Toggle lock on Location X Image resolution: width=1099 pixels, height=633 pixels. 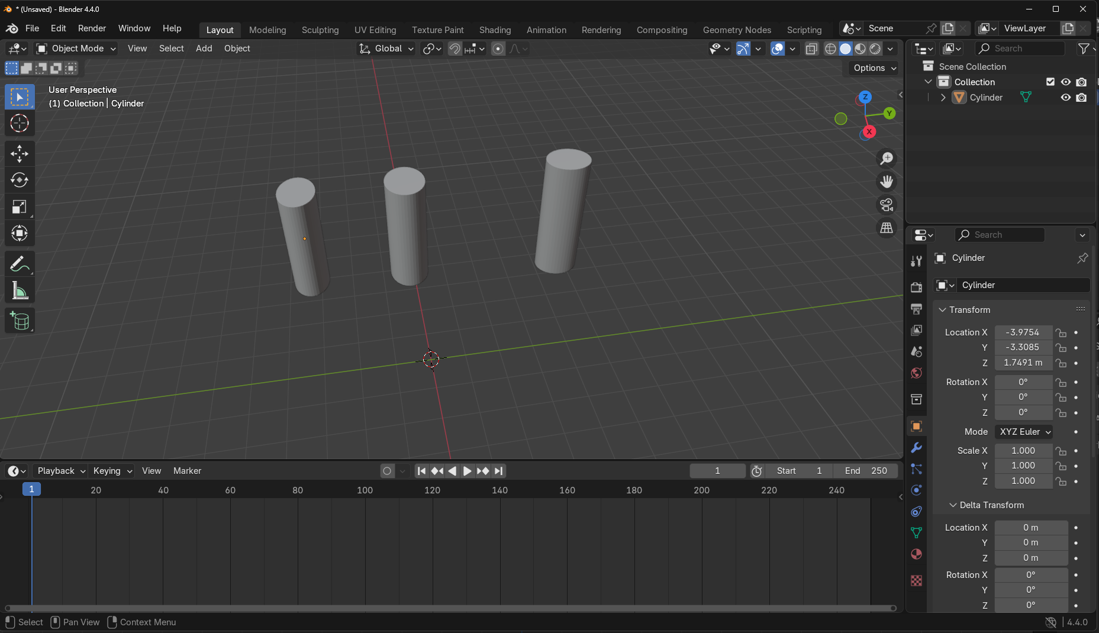1061,332
